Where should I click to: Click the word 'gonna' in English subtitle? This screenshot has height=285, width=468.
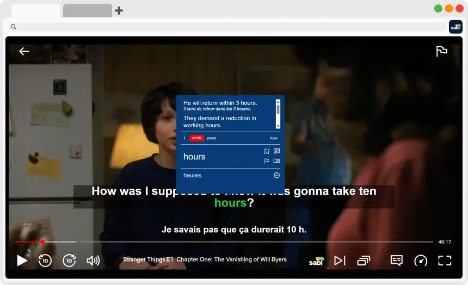(311, 191)
